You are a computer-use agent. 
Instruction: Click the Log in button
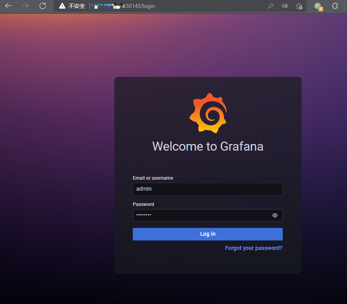[208, 234]
